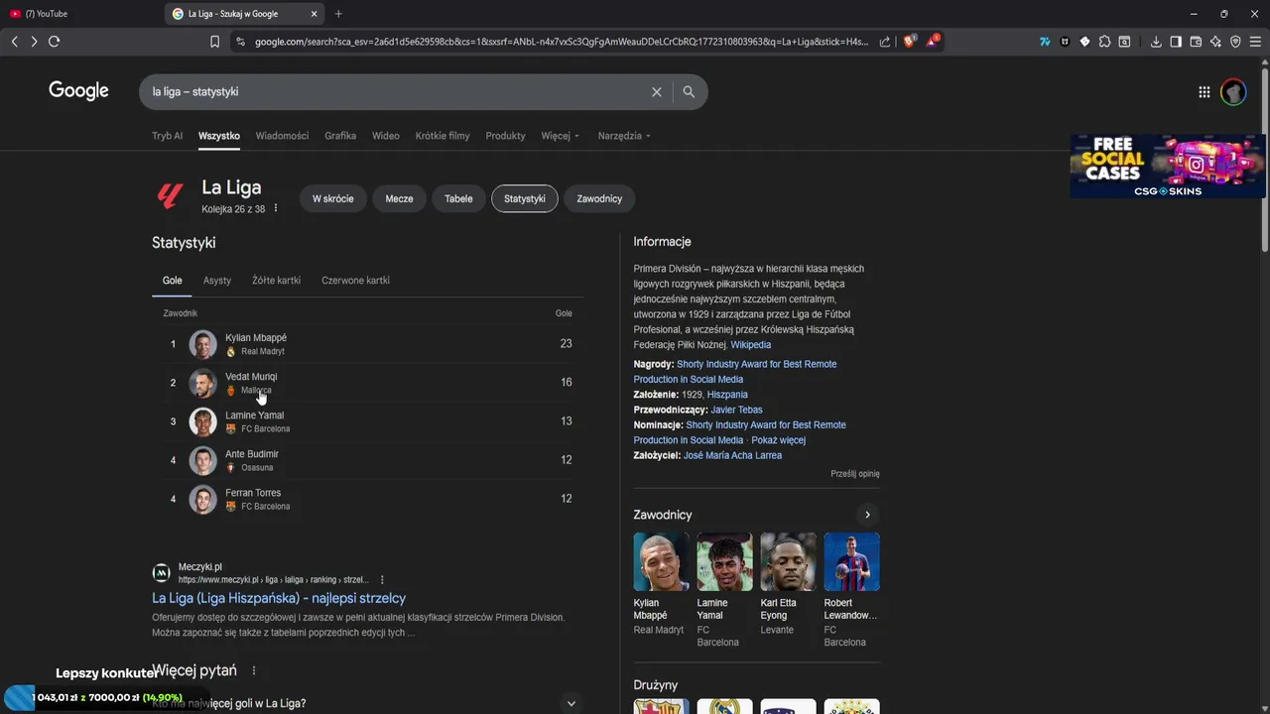Image resolution: width=1270 pixels, height=714 pixels.
Task: Reload the page with refresh icon
Action: pos(54,42)
